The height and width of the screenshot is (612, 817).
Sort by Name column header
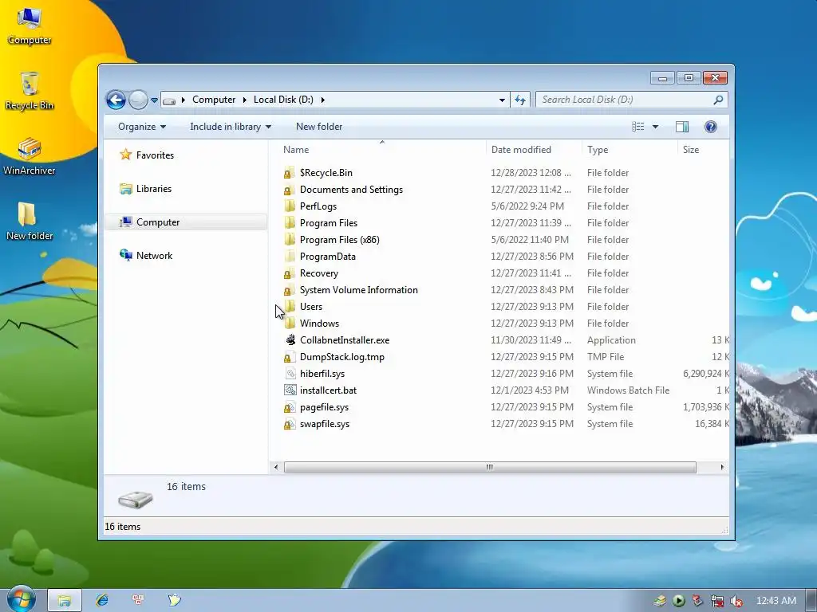tap(296, 149)
